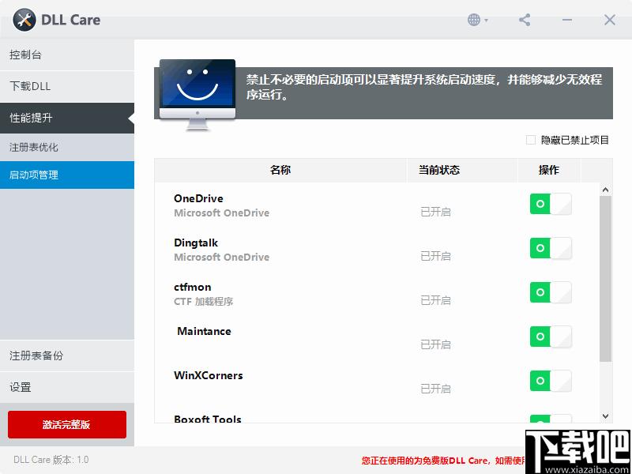The image size is (632, 474).
Task: Check the 隐藏已禁止项目 checkbox
Action: (531, 141)
